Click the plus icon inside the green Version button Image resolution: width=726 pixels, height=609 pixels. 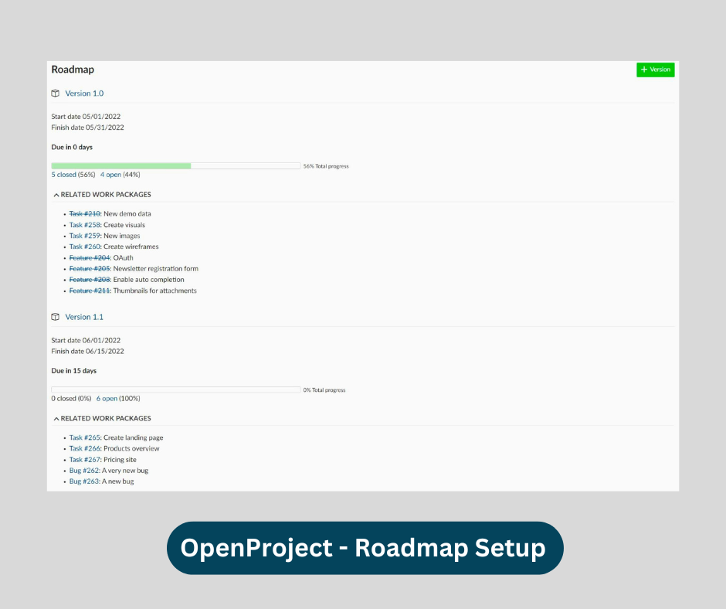[644, 70]
